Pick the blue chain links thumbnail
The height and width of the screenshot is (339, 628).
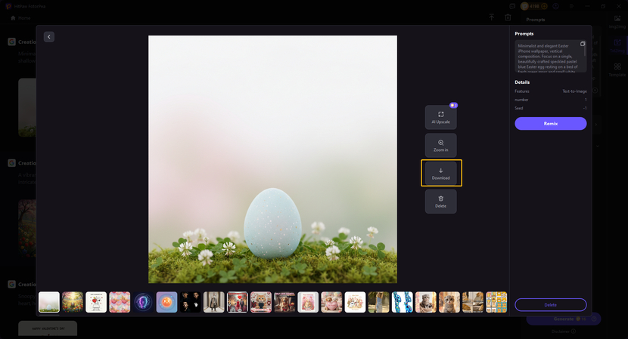pyautogui.click(x=402, y=302)
